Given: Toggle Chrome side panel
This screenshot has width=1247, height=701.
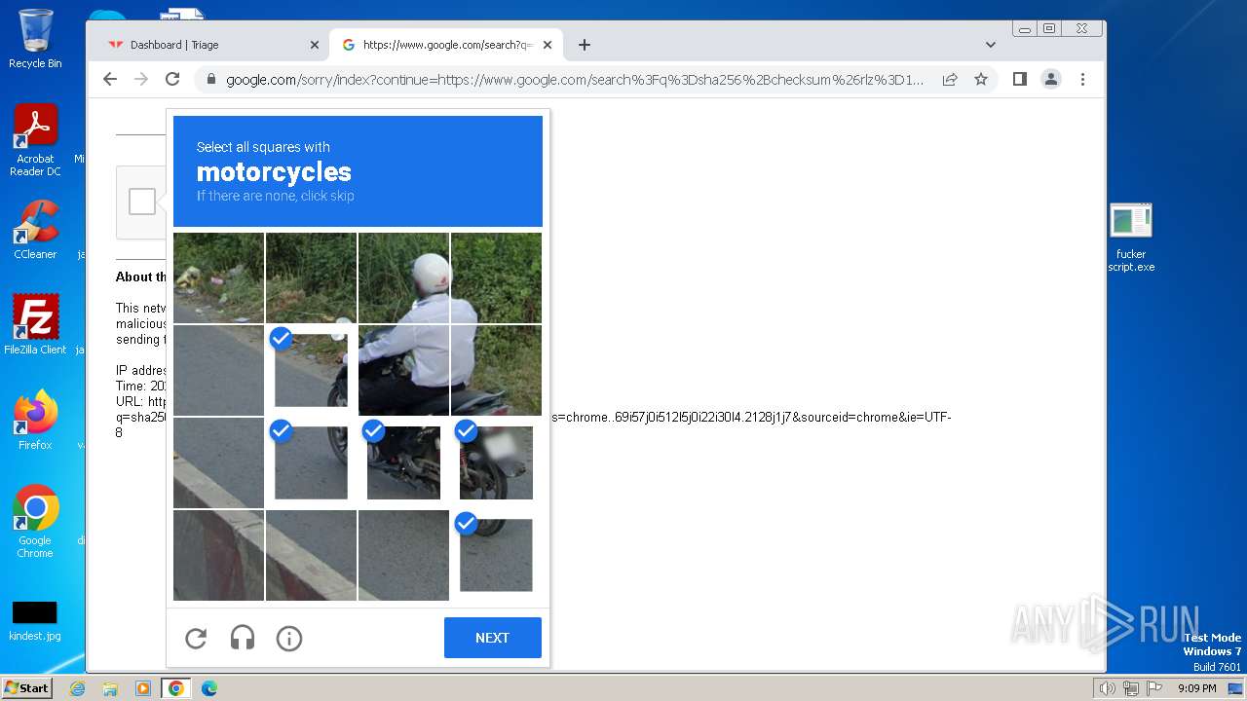Looking at the screenshot, I should pos(1020,79).
